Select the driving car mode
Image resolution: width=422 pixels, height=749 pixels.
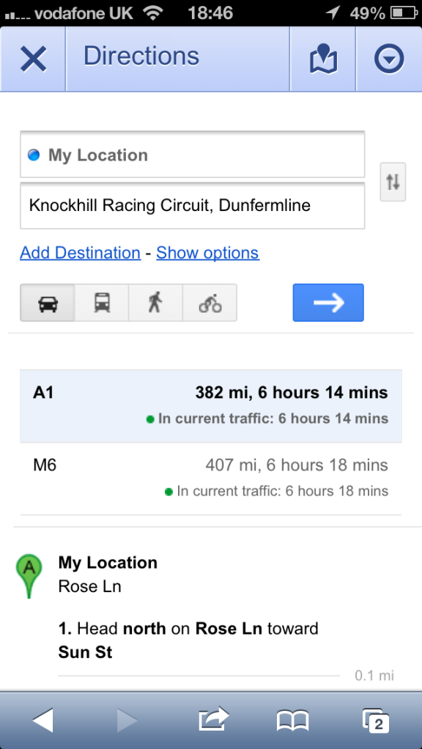[48, 303]
